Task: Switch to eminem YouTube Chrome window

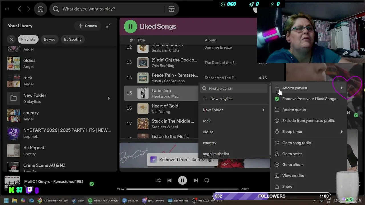Action: click(x=52, y=200)
